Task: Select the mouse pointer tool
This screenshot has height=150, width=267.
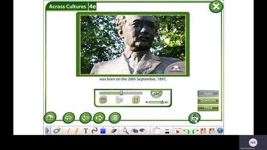Action: 57,130
